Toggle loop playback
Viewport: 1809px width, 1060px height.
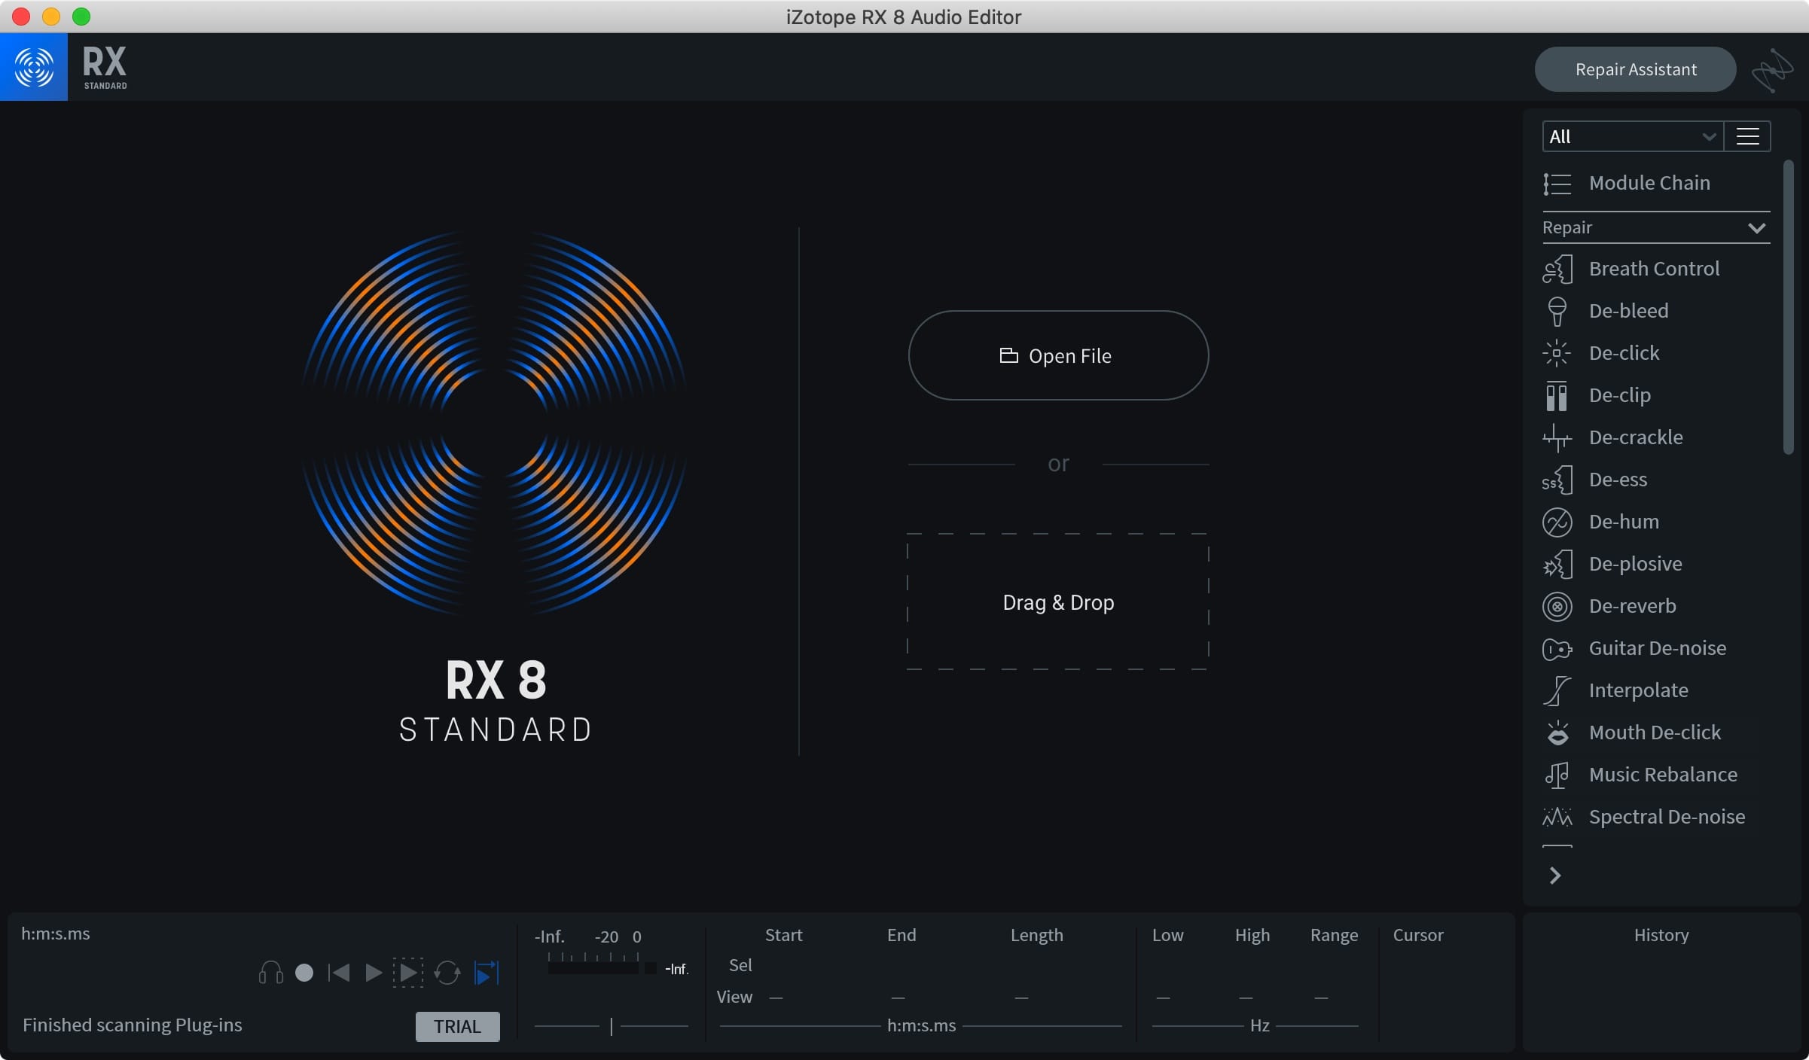click(447, 973)
